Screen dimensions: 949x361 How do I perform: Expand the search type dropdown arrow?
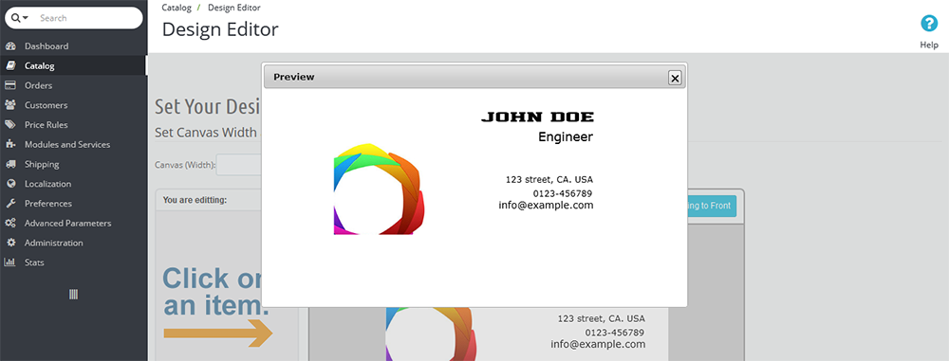pos(26,18)
